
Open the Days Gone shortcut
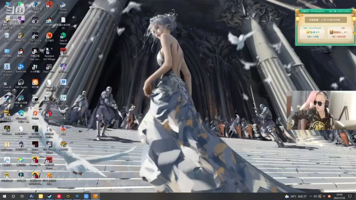click(49, 67)
